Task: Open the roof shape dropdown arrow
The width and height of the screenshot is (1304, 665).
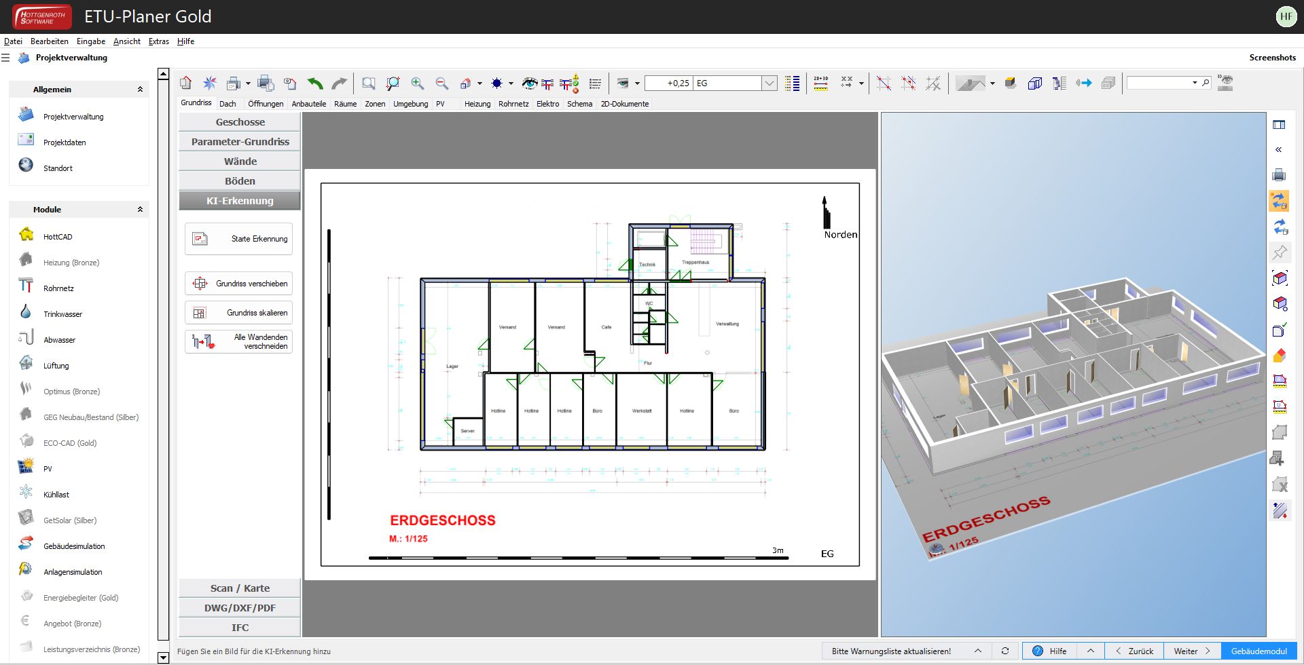Action: tap(992, 84)
